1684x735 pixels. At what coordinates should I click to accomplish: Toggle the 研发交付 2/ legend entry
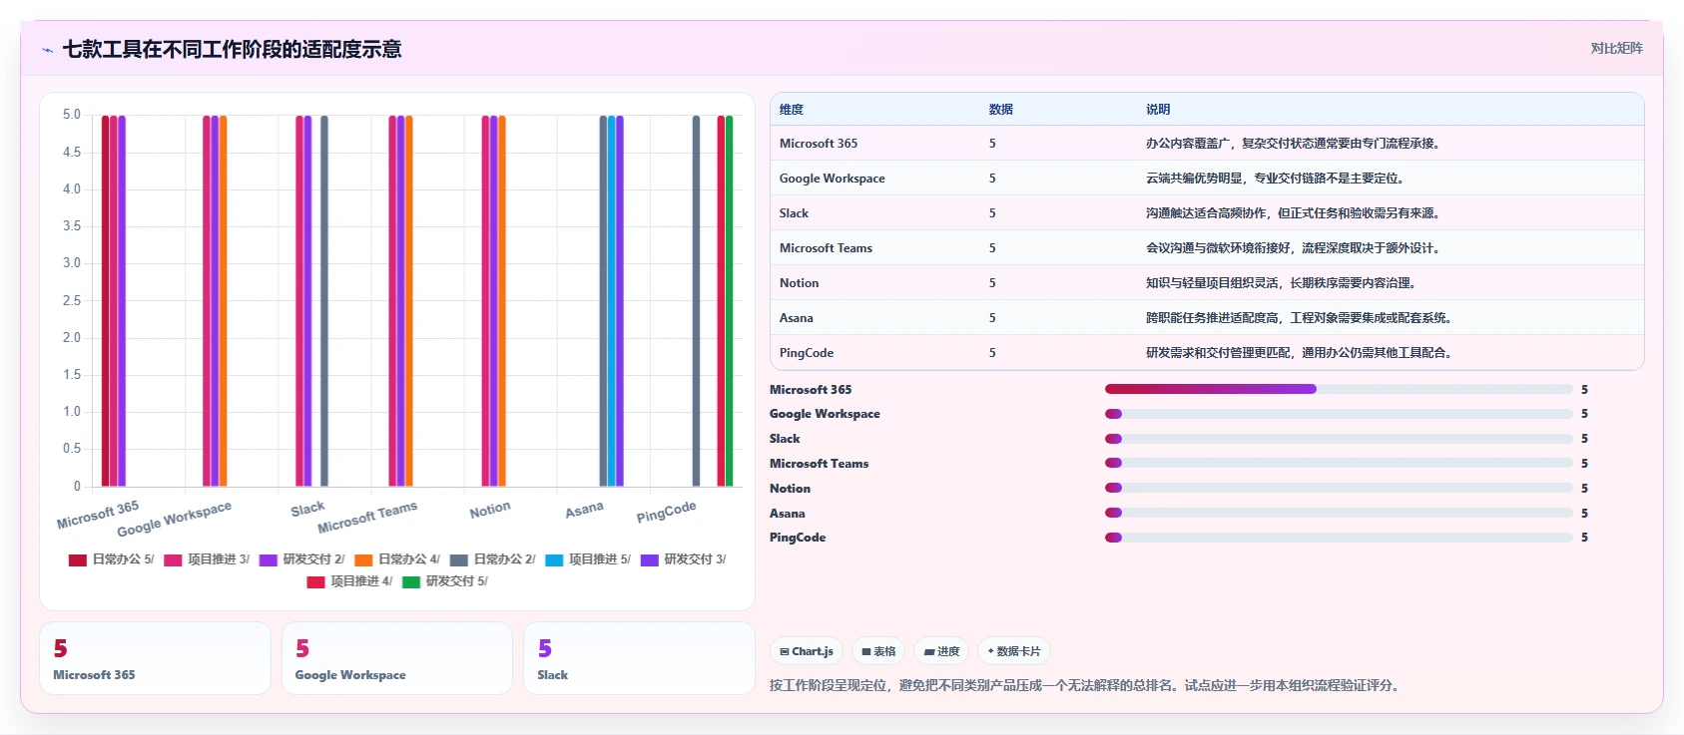coord(301,559)
